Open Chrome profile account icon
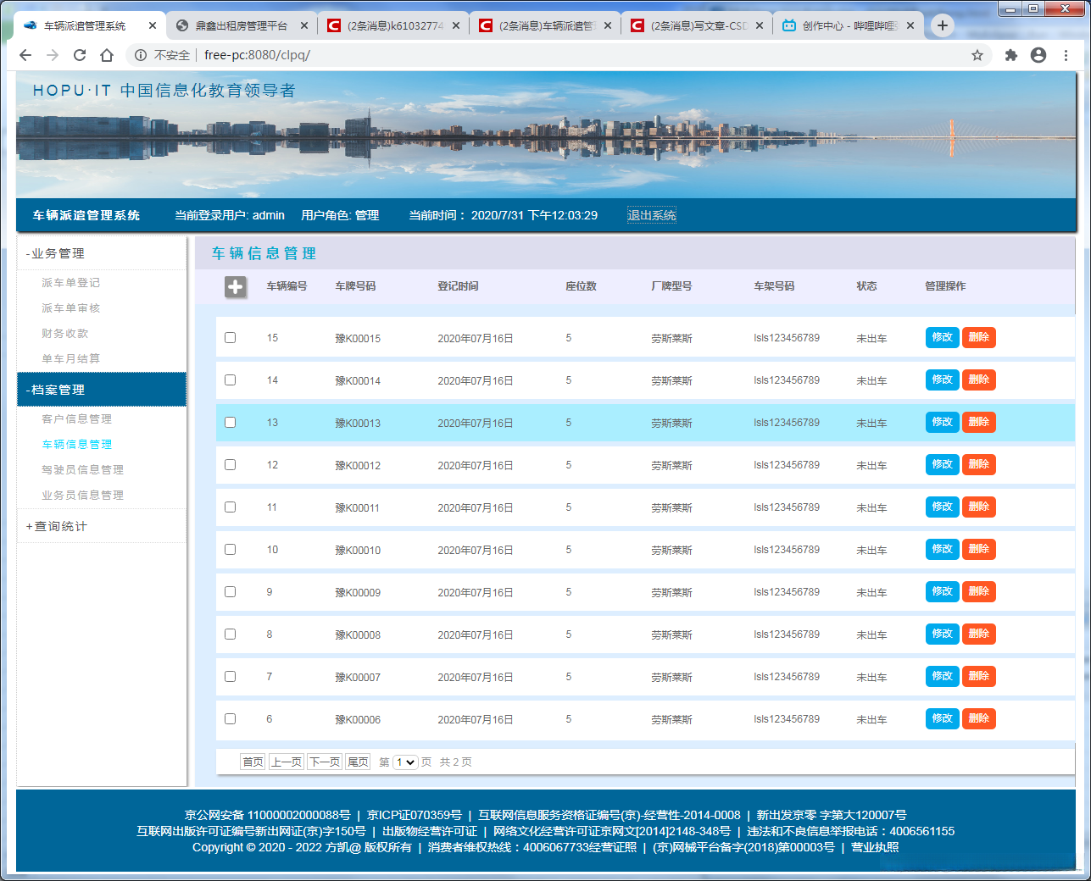This screenshot has height=881, width=1091. [x=1038, y=55]
